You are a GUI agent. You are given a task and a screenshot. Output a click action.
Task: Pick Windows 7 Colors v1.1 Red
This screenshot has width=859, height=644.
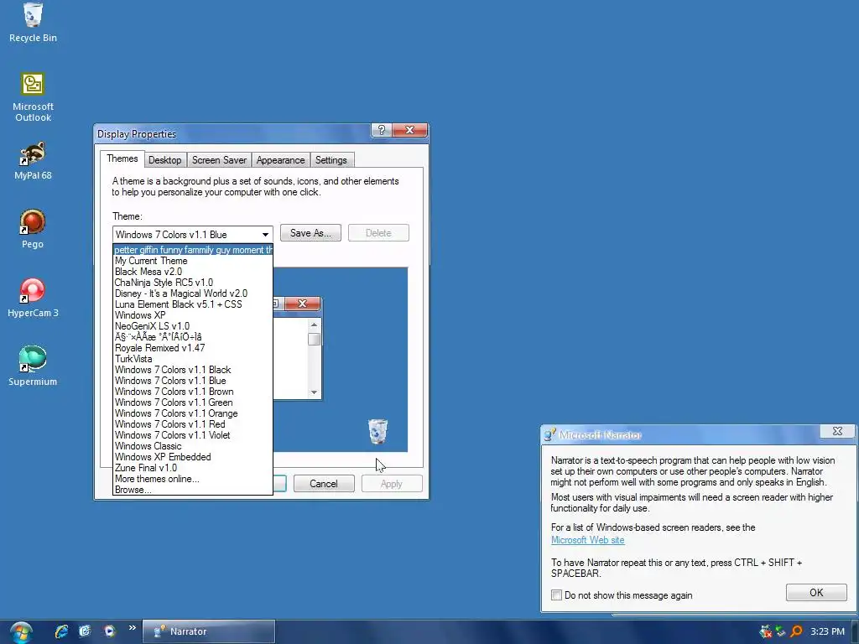click(x=193, y=424)
